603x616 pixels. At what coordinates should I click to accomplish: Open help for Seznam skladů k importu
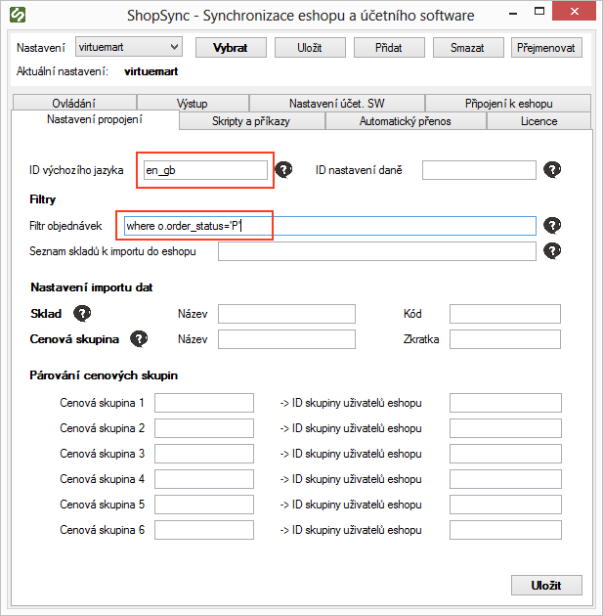tap(552, 251)
